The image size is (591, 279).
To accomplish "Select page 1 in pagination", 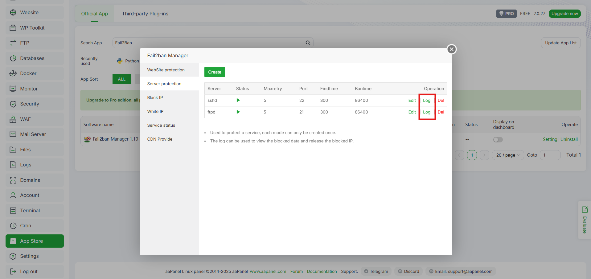I will click(x=472, y=155).
